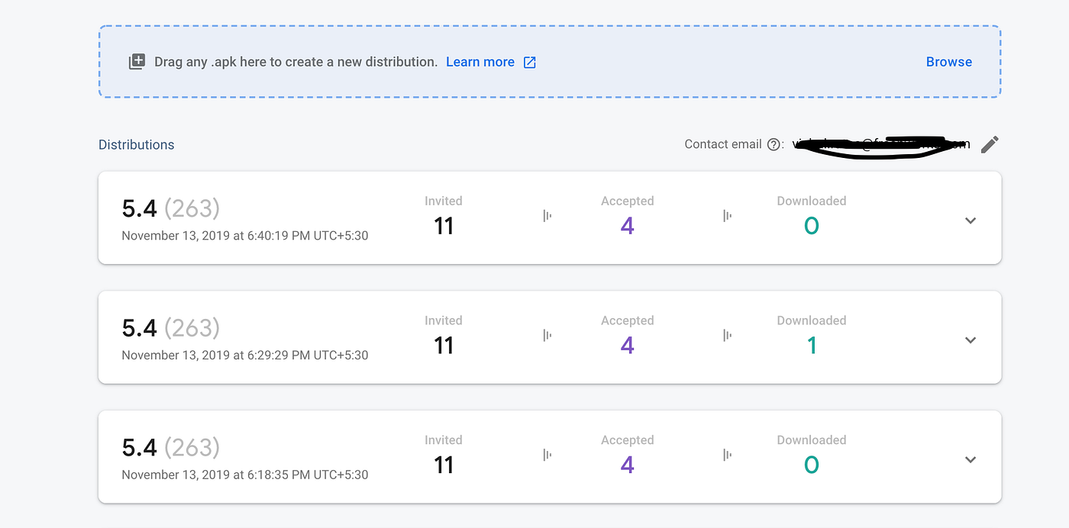This screenshot has height=528, width=1069.
Task: Click the bar icon before Downloaded in the 6:18:35 PM distribution
Action: click(x=728, y=455)
